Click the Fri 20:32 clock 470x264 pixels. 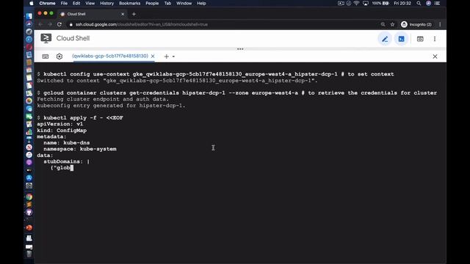[x=402, y=3]
